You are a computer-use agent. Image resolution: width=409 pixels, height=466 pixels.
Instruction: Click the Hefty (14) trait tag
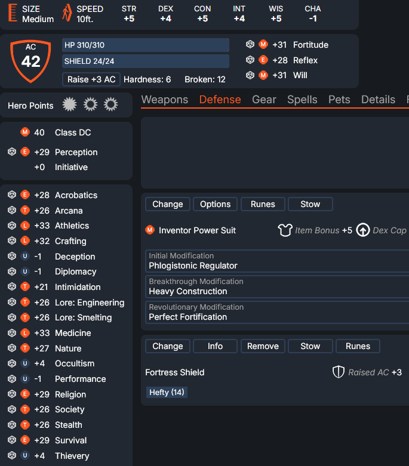pos(167,393)
